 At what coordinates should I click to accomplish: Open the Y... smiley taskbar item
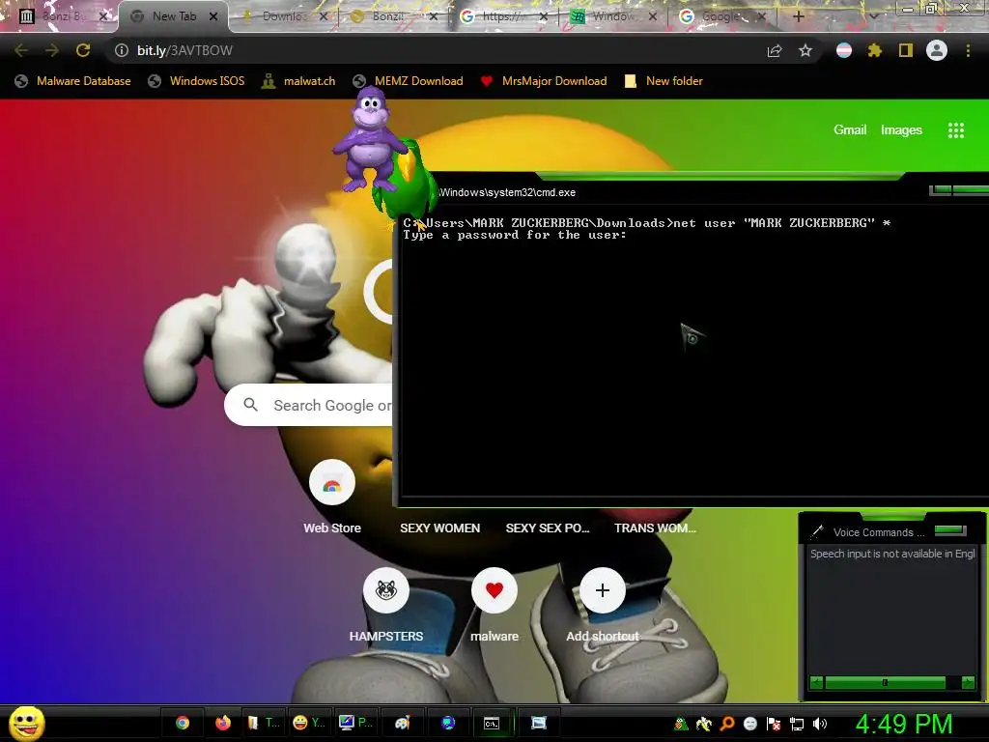pos(309,723)
